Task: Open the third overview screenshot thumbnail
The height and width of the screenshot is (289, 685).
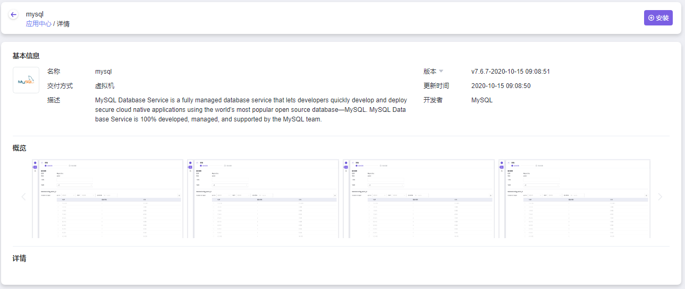Action: (419, 198)
